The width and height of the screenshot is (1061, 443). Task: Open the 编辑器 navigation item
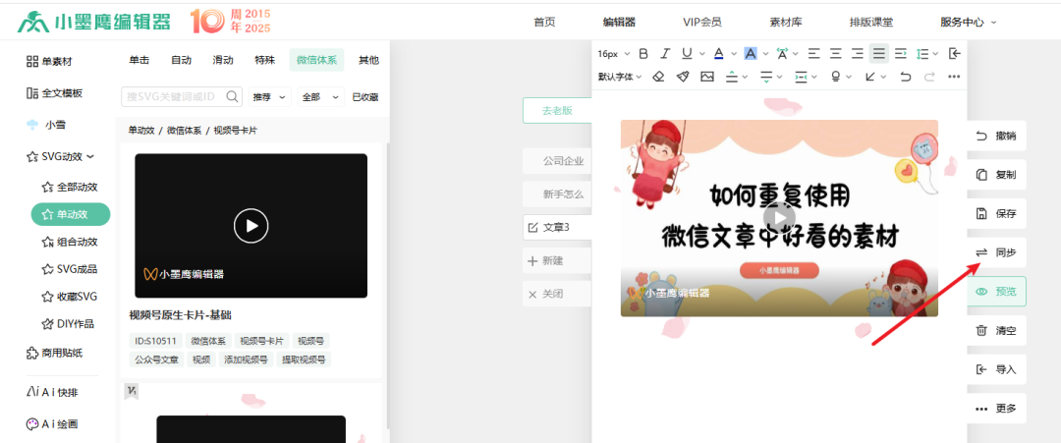(x=619, y=22)
